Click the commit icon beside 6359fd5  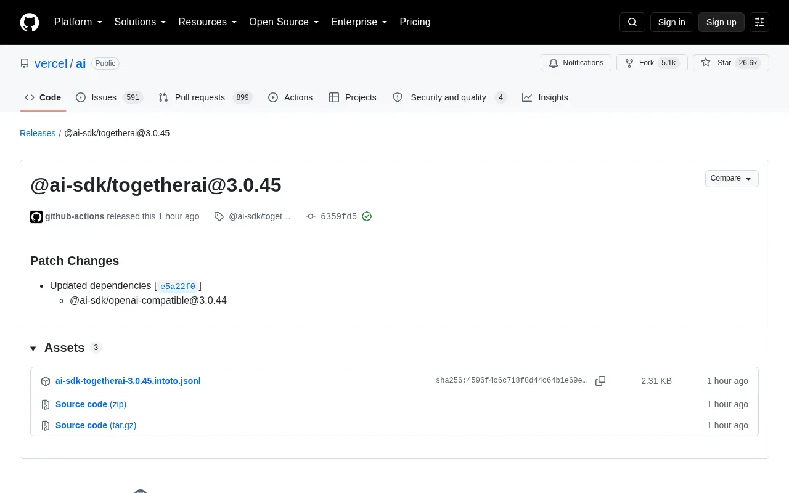pos(311,216)
